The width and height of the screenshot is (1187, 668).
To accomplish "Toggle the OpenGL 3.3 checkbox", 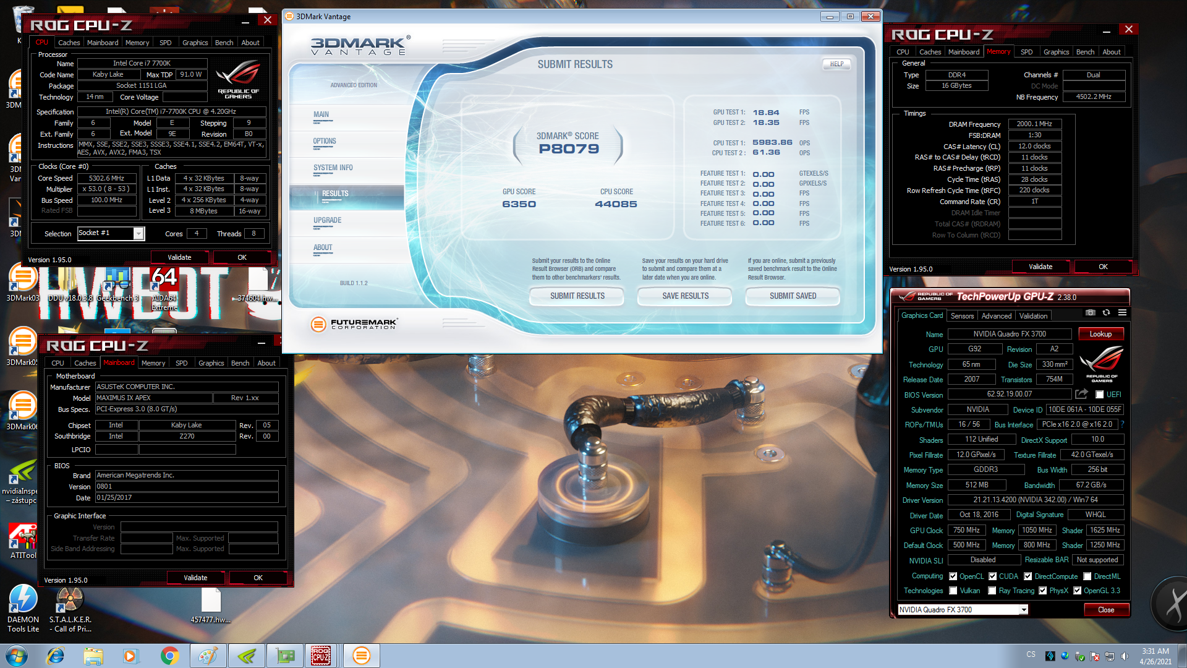I will click(x=1077, y=591).
